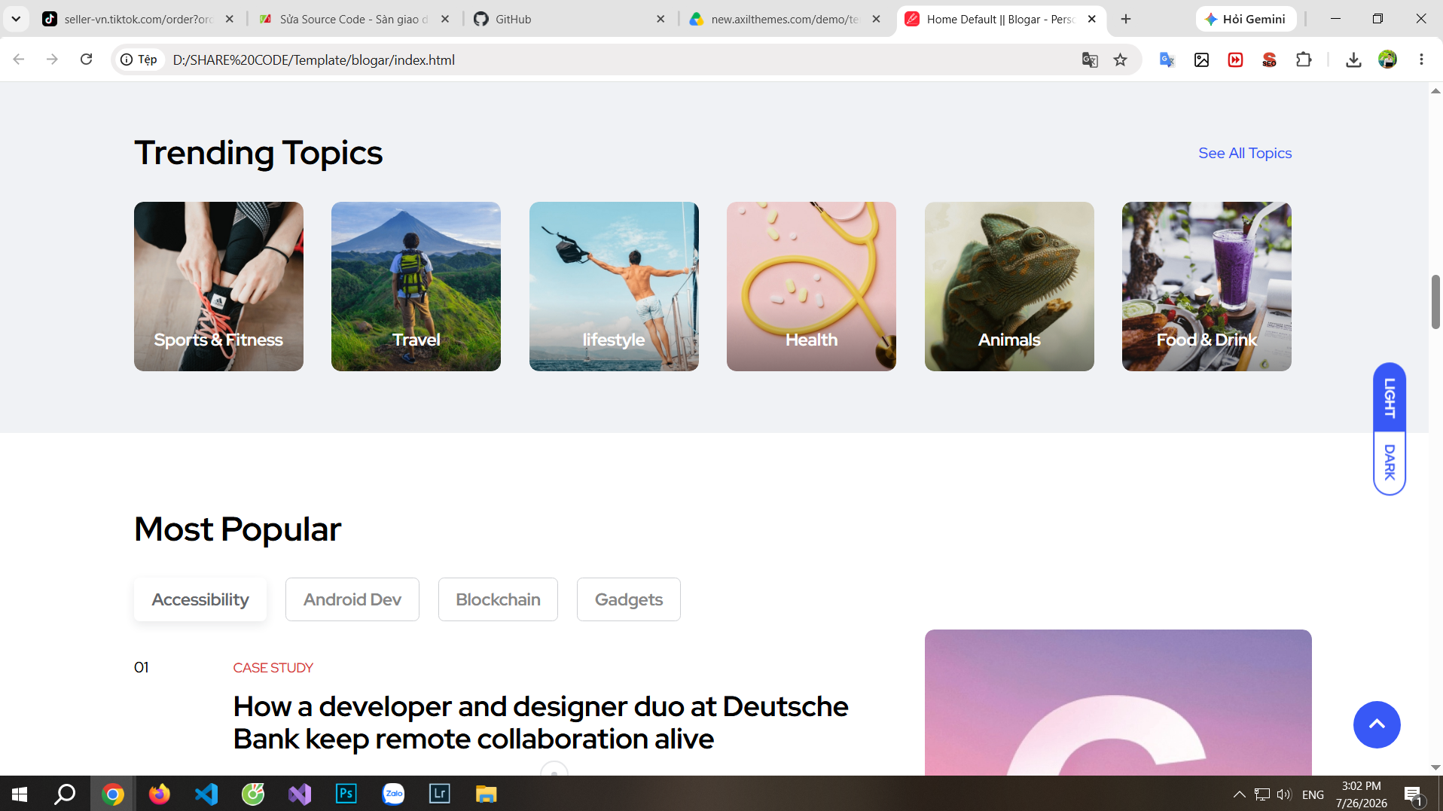Viewport: 1443px width, 811px height.
Task: Show hidden system tray icons
Action: pos(1239,794)
